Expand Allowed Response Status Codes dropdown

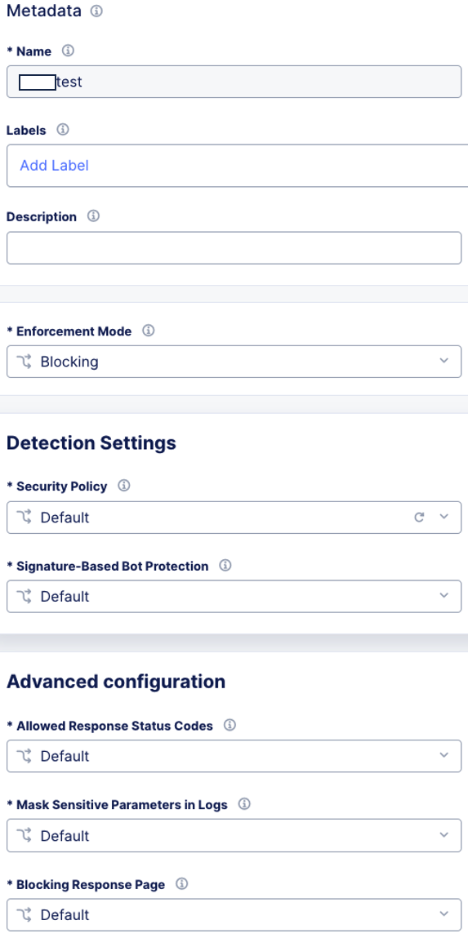coord(234,756)
